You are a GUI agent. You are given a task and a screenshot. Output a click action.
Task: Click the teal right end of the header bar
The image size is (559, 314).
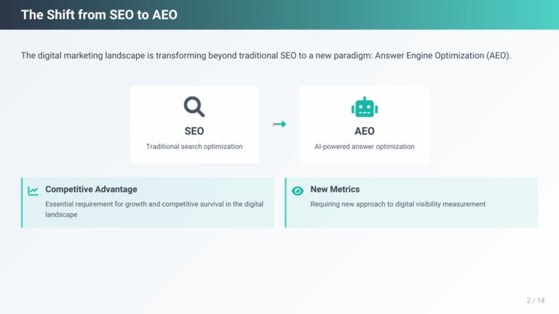(x=539, y=15)
